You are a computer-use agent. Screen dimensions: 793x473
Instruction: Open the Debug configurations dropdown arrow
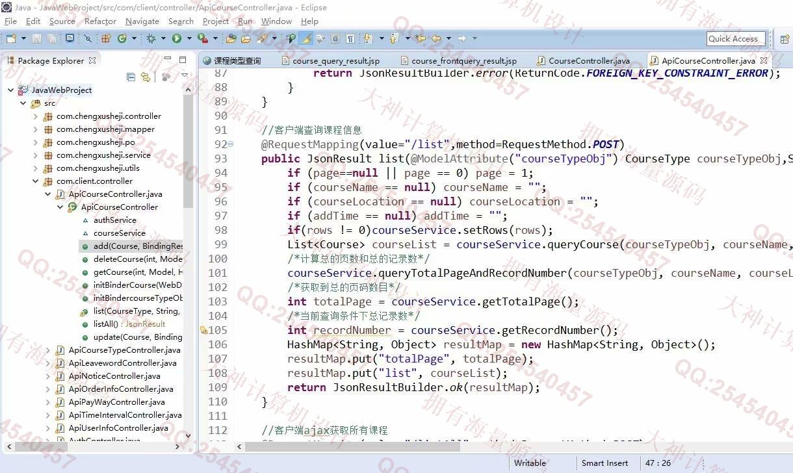pos(163,39)
